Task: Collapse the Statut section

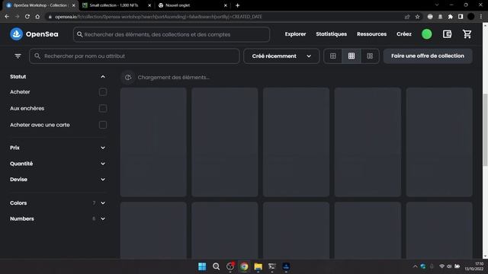Action: [x=103, y=77]
